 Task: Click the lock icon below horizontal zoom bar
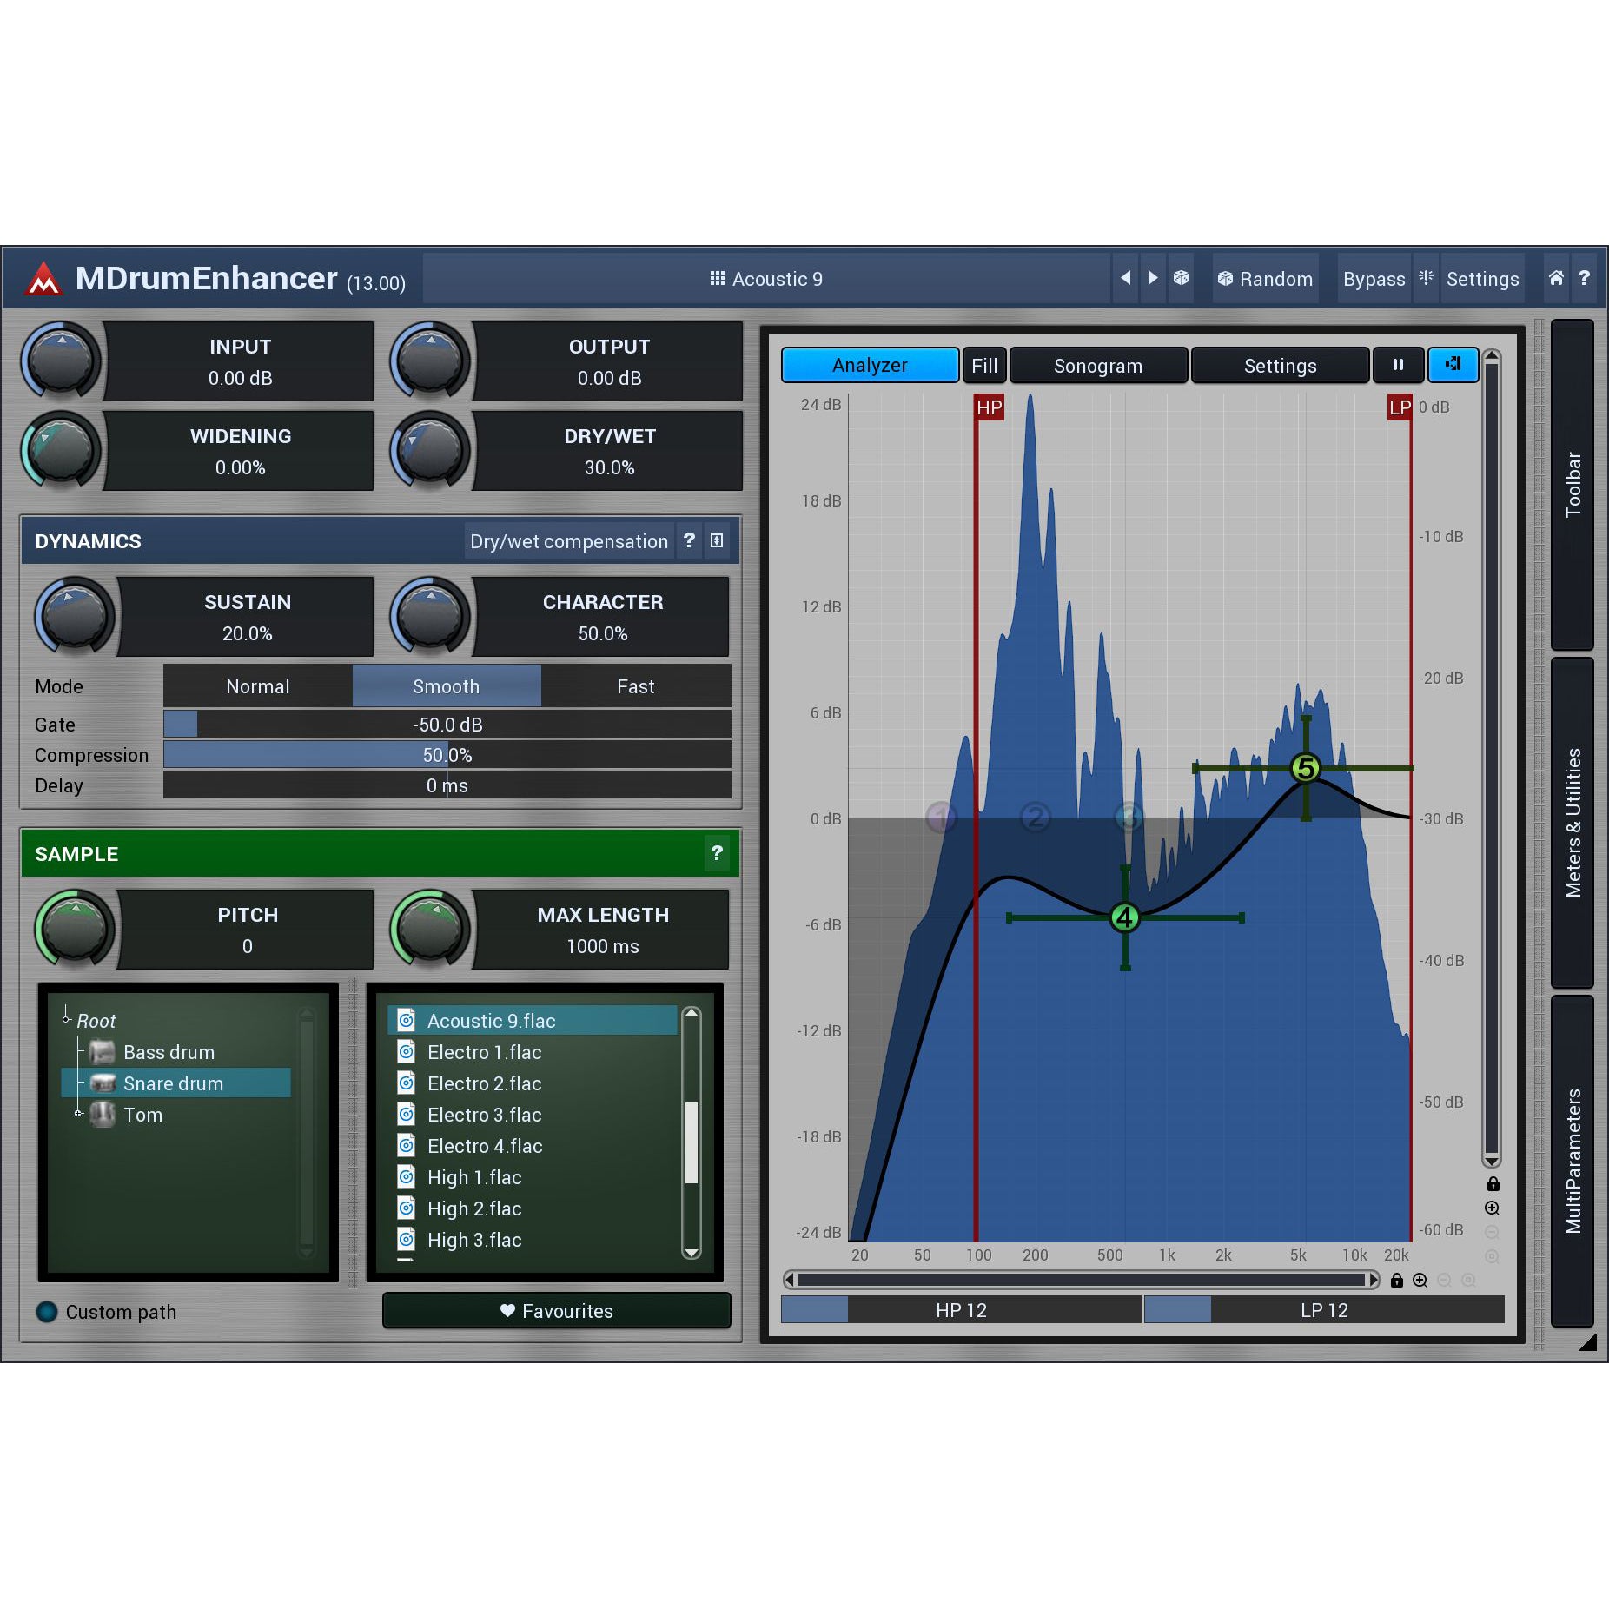(x=1397, y=1280)
